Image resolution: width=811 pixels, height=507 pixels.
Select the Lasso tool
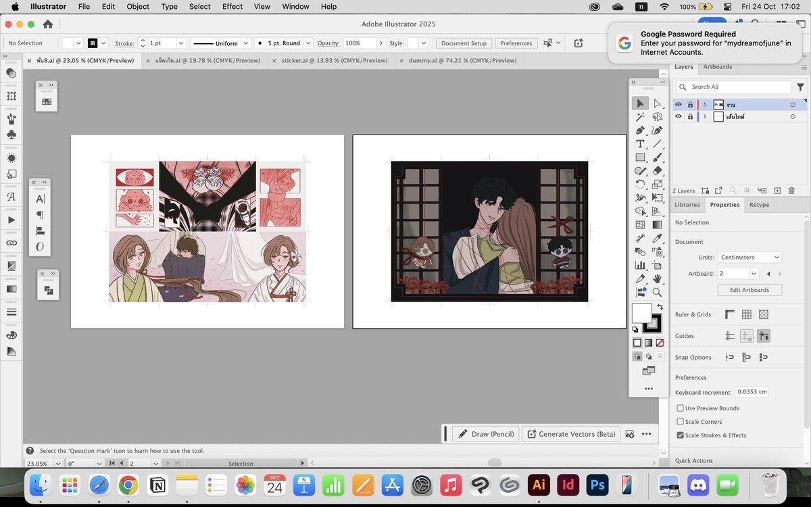click(x=657, y=117)
